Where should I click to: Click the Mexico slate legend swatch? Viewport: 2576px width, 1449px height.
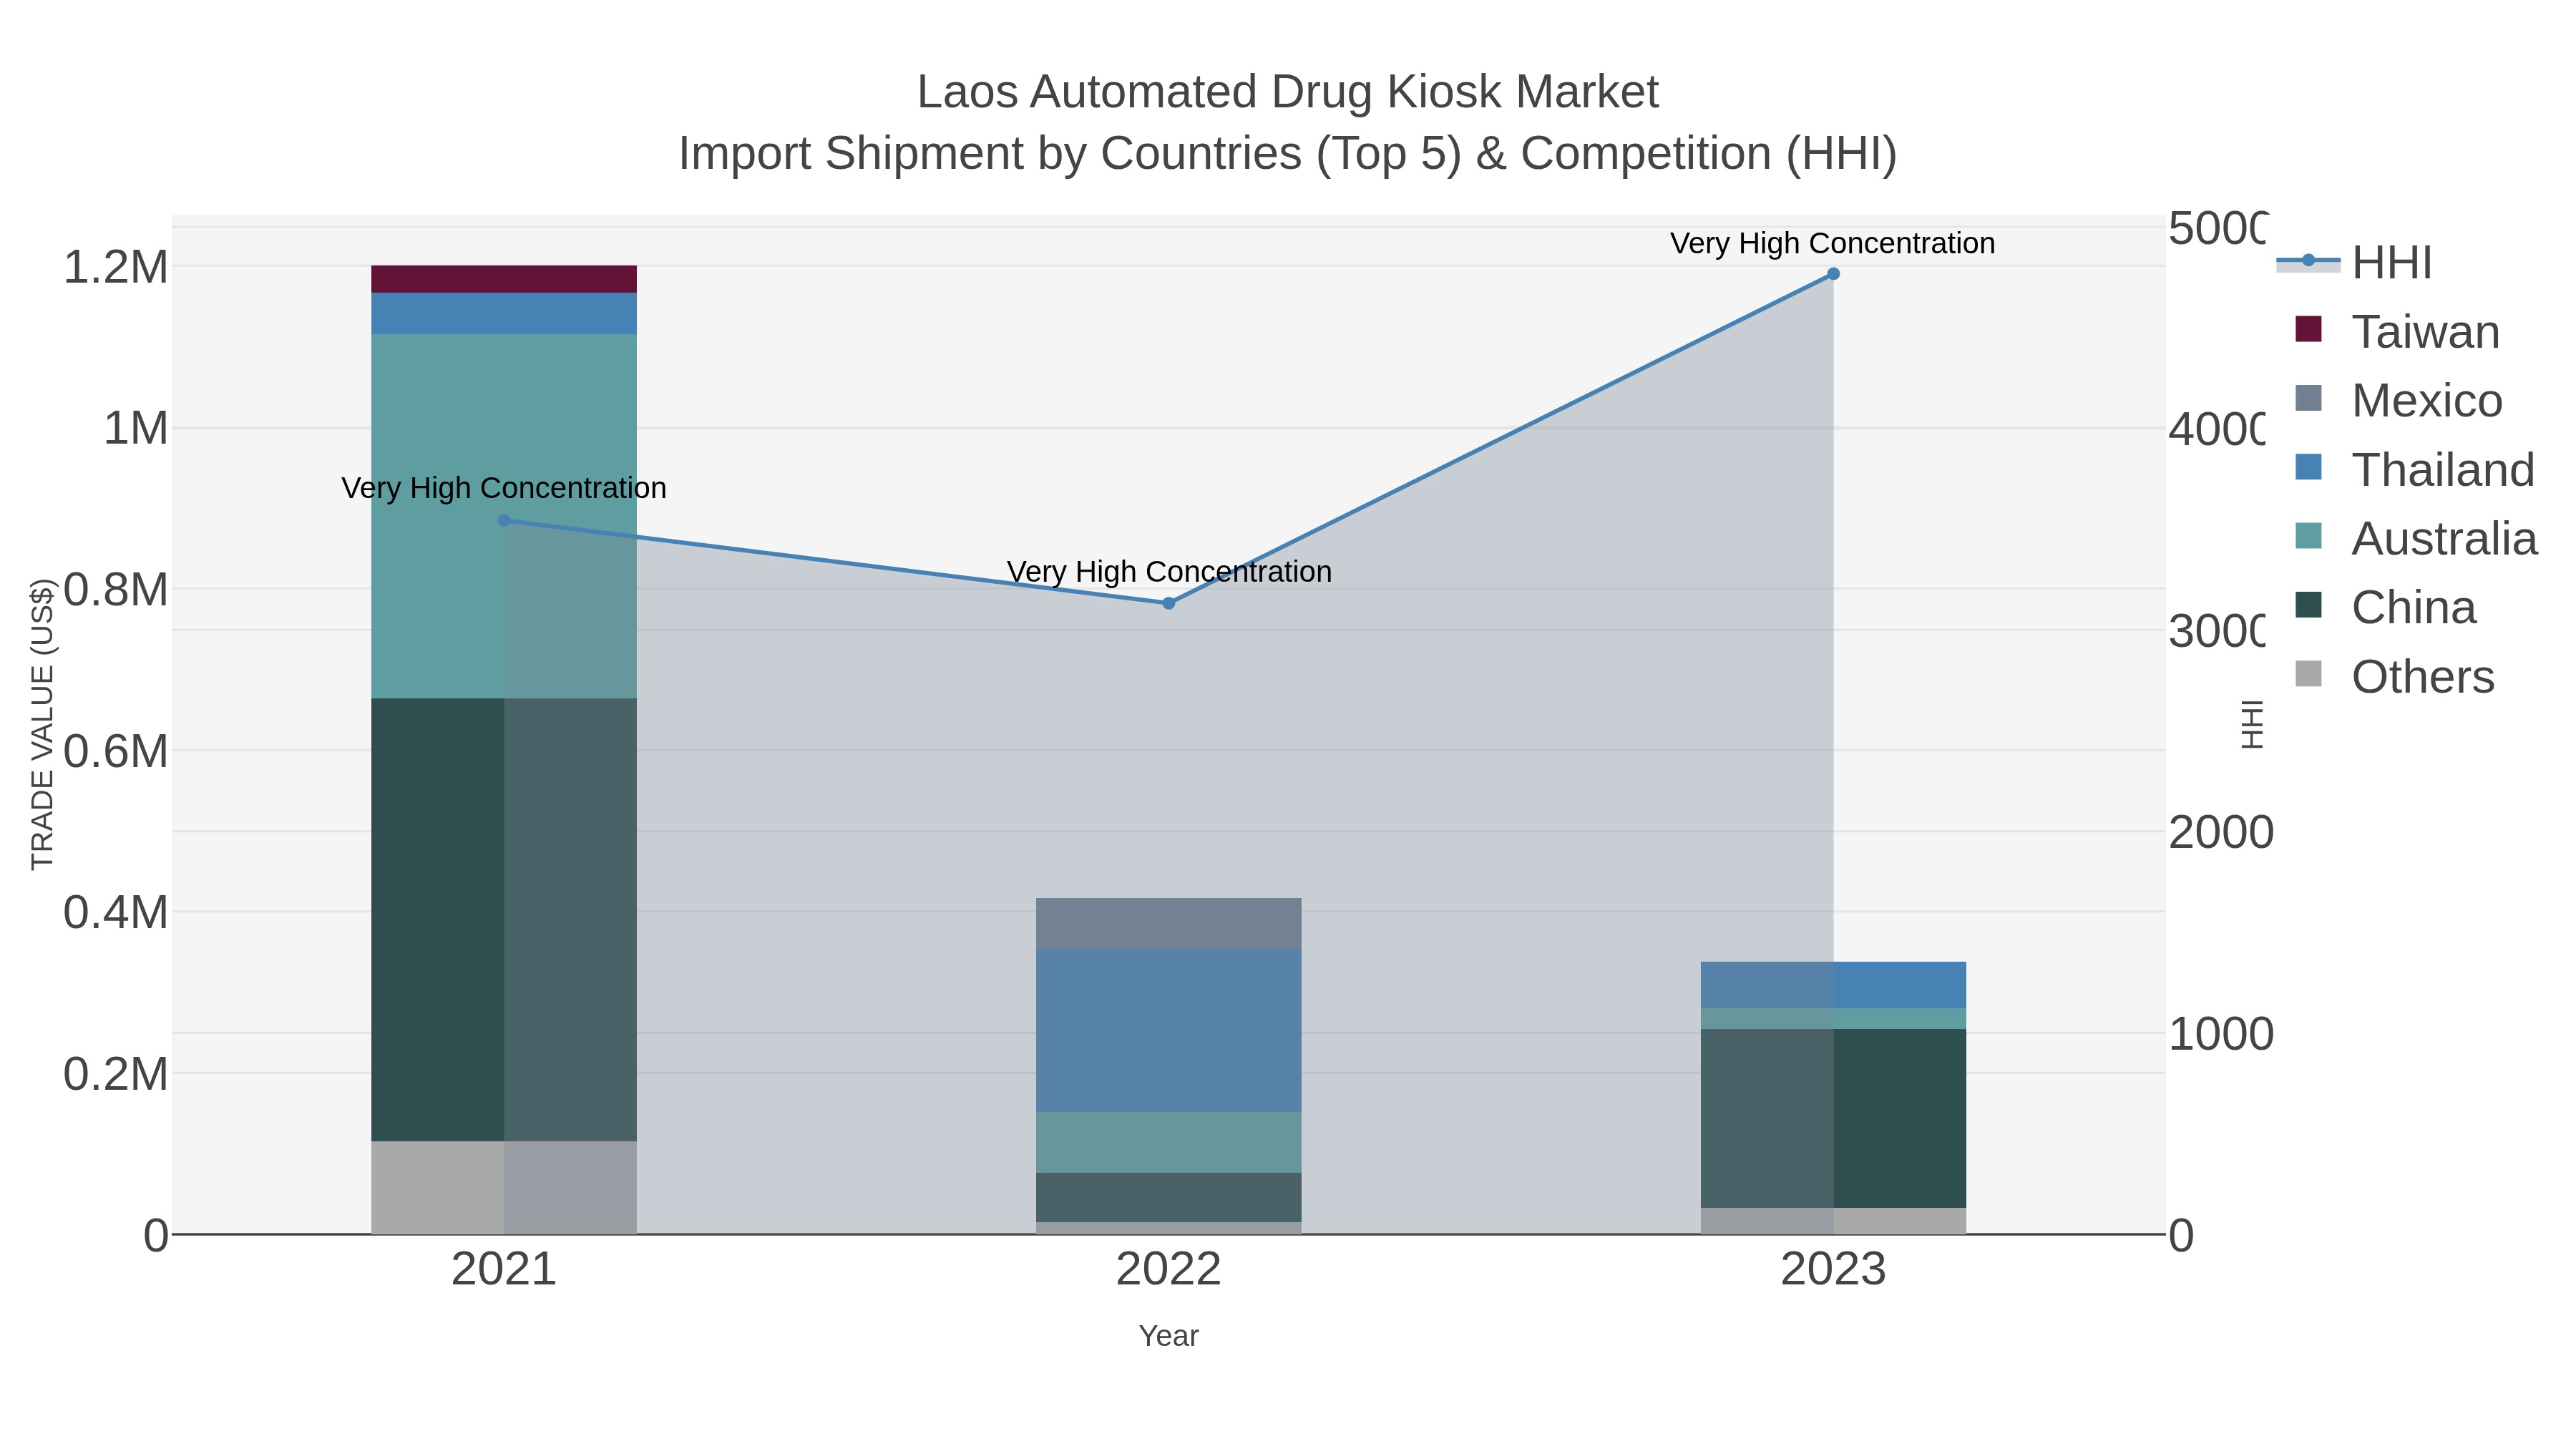pos(2308,397)
